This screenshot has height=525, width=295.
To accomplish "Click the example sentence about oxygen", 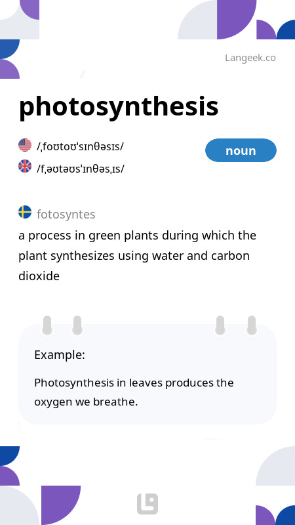I will 134,392.
